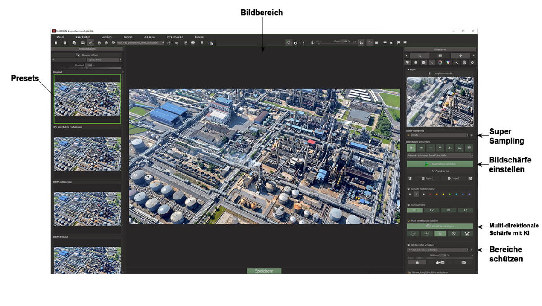
Task: Select the first Bildschärfe category icon
Action: 411,148
